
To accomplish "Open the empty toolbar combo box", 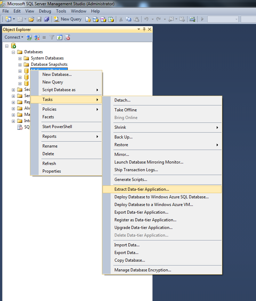I will (223, 19).
